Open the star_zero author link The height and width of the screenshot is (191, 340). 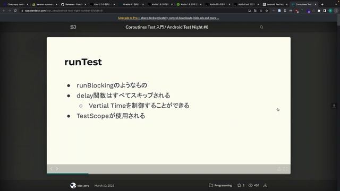pos(83,186)
